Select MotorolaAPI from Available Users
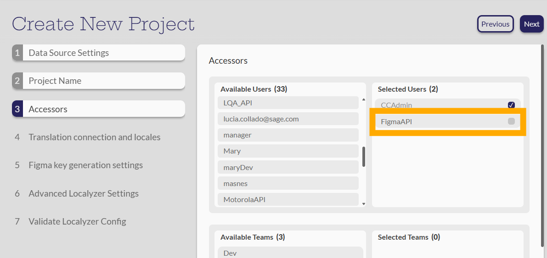547x258 pixels. click(288, 199)
